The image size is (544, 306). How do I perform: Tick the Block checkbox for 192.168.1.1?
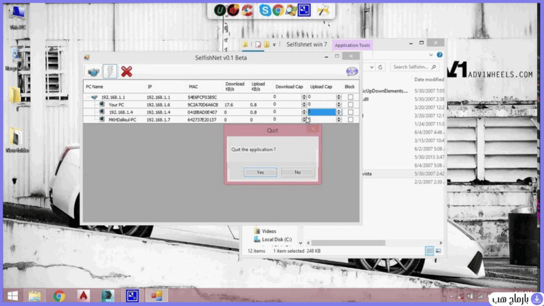[x=351, y=97]
